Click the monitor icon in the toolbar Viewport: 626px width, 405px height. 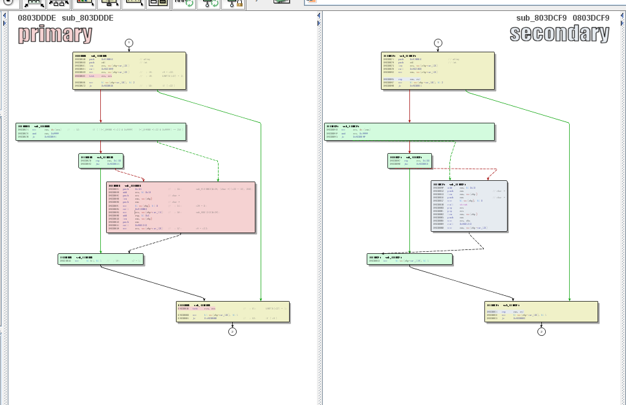tap(281, 3)
